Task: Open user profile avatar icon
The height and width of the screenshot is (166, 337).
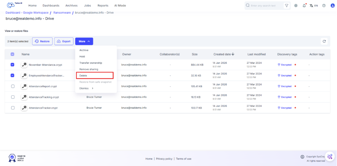Action: (332, 6)
